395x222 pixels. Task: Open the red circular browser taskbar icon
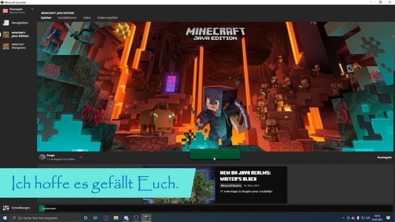pyautogui.click(x=106, y=218)
